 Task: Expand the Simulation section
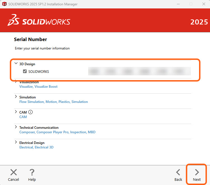[x=16, y=97]
